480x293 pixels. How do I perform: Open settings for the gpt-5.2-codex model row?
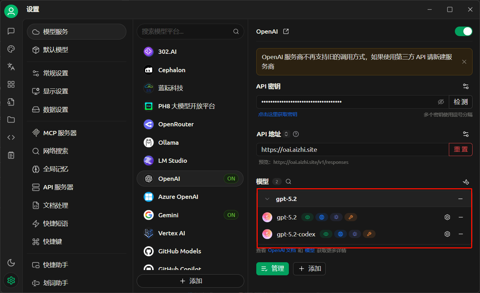[447, 234]
